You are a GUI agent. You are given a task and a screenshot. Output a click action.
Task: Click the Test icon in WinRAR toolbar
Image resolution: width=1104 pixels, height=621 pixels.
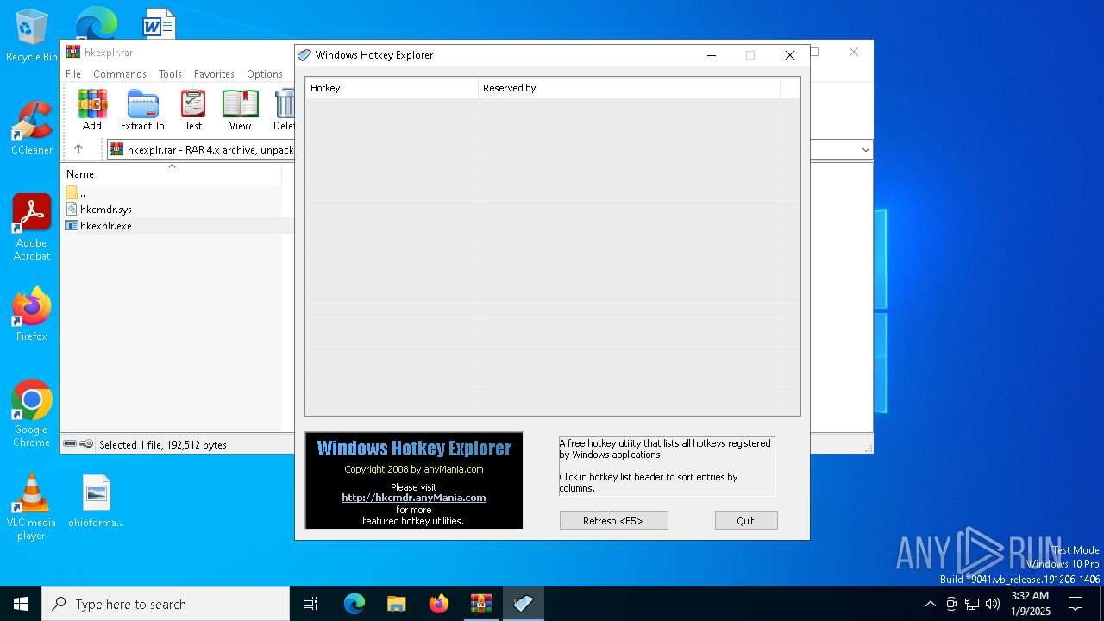[193, 110]
